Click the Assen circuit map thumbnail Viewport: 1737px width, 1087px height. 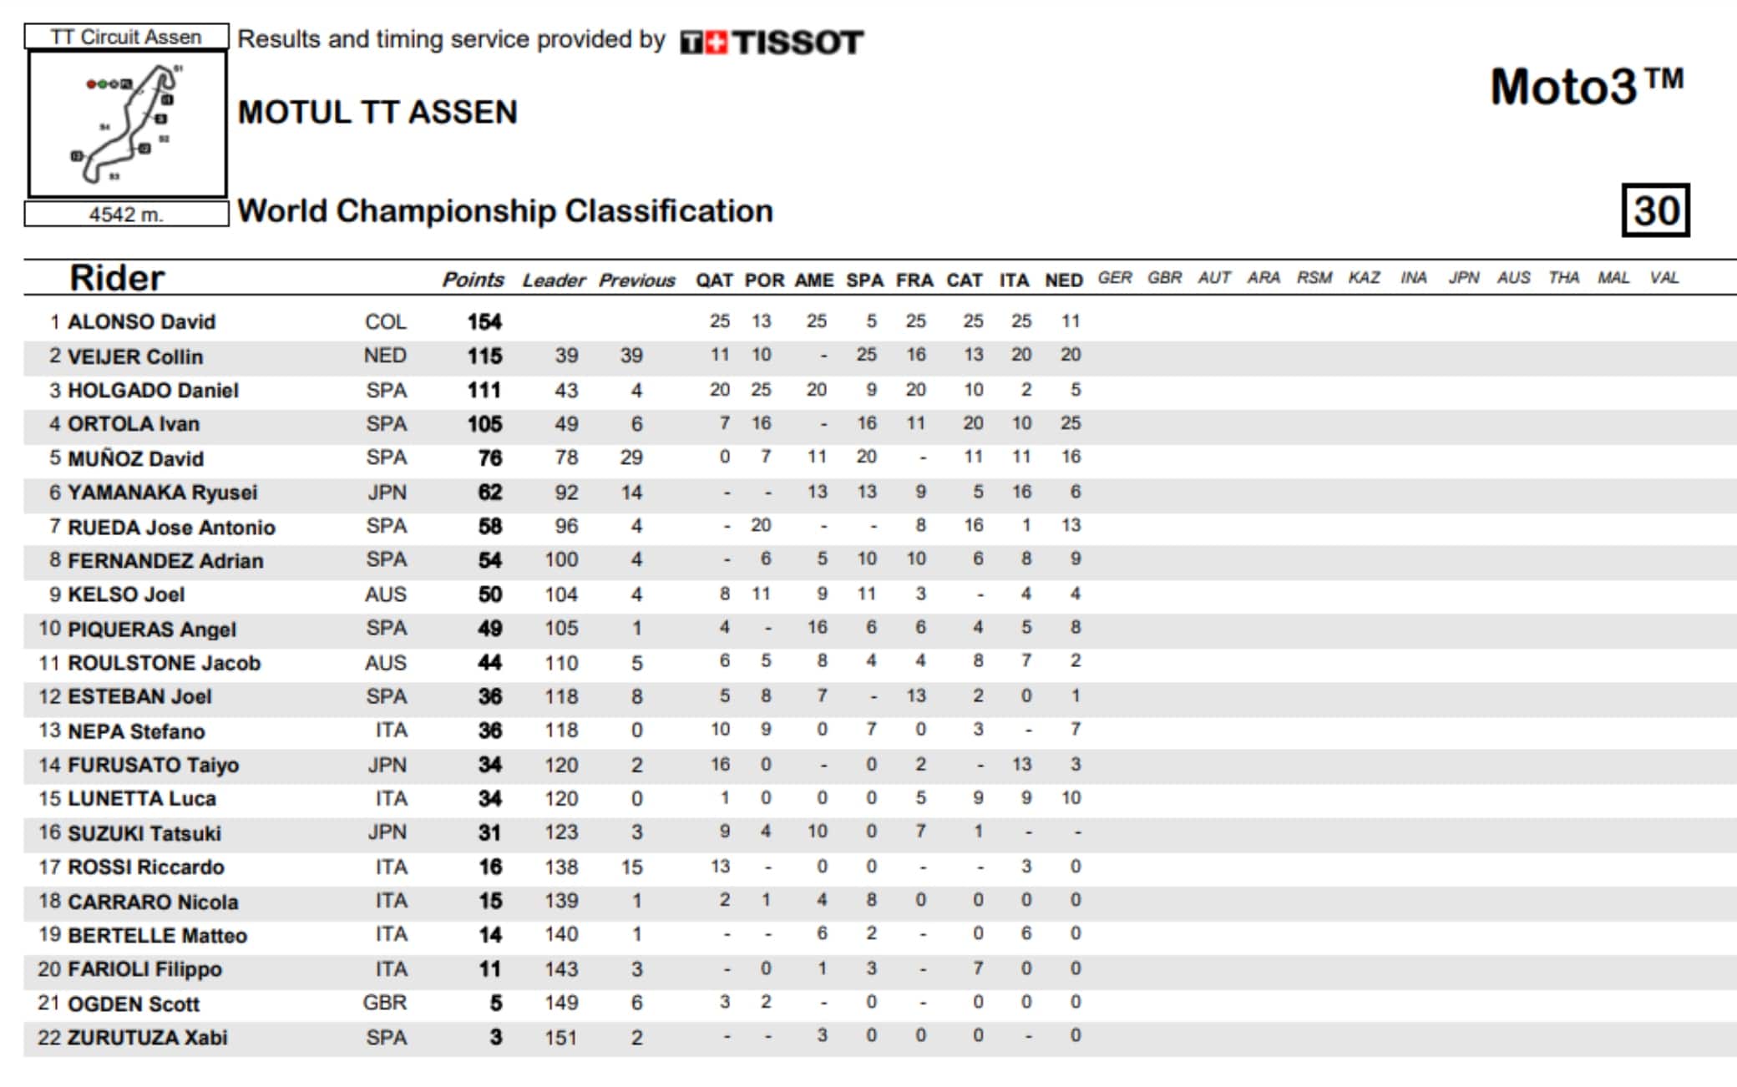point(127,124)
